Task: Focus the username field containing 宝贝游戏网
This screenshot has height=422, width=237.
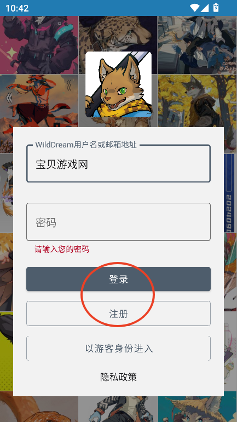Action: click(118, 164)
